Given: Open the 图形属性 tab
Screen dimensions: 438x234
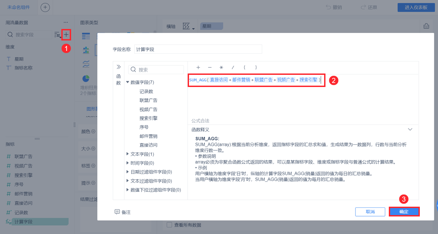Looking at the screenshot, I should coord(92,109).
